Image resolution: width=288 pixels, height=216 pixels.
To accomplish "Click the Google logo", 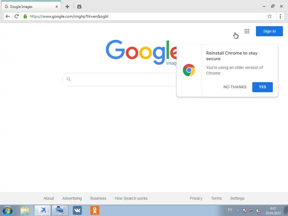I will coord(141,52).
